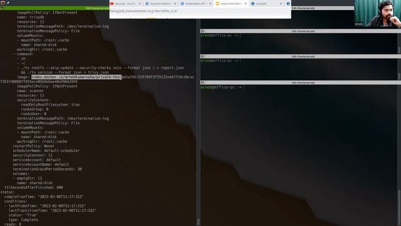Focus the second right terminal prompt
Viewport: 401px width, 226px height.
[x=221, y=61]
